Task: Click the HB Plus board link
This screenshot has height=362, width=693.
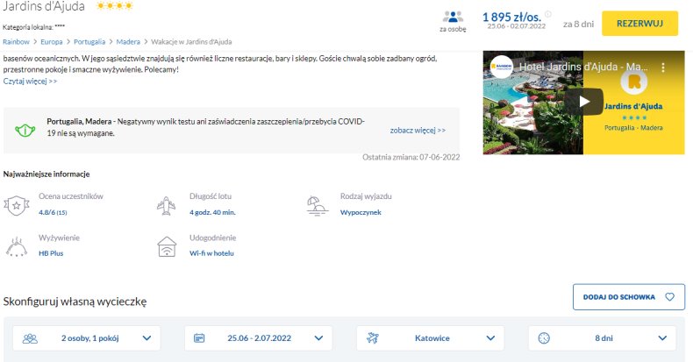Action: coord(51,253)
